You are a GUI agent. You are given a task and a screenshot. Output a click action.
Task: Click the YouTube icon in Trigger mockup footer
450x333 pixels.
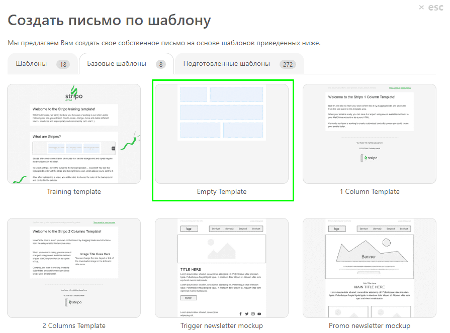tap(259, 313)
